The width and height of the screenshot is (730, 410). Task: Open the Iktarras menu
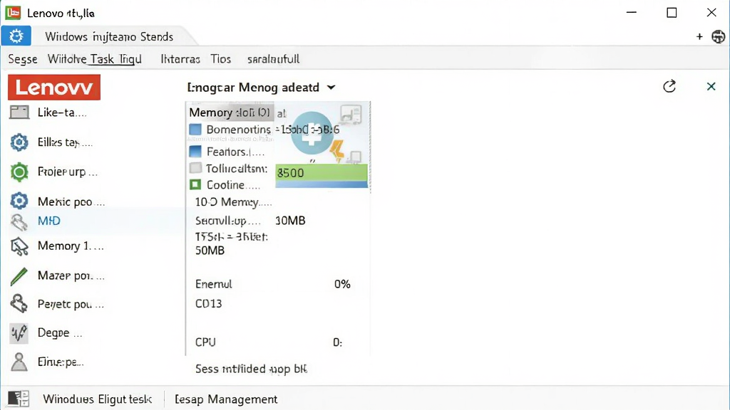[x=180, y=59]
